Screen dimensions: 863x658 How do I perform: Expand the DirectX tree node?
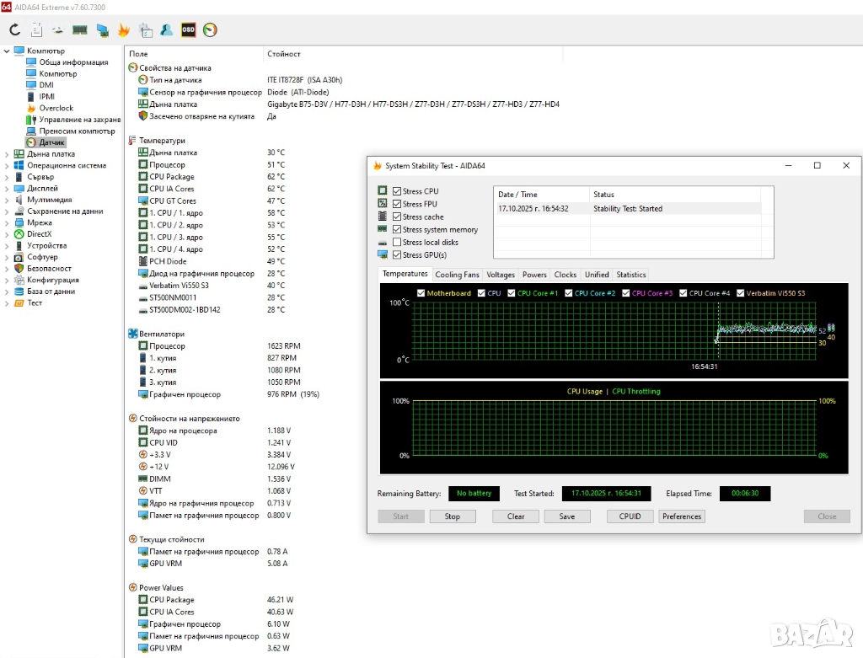tap(8, 234)
